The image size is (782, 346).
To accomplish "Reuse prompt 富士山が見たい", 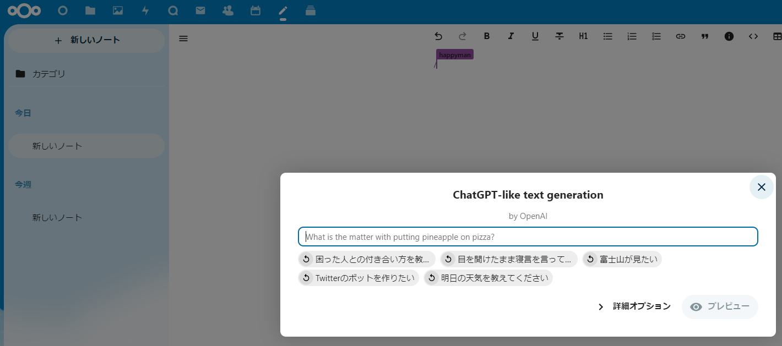I will [622, 259].
